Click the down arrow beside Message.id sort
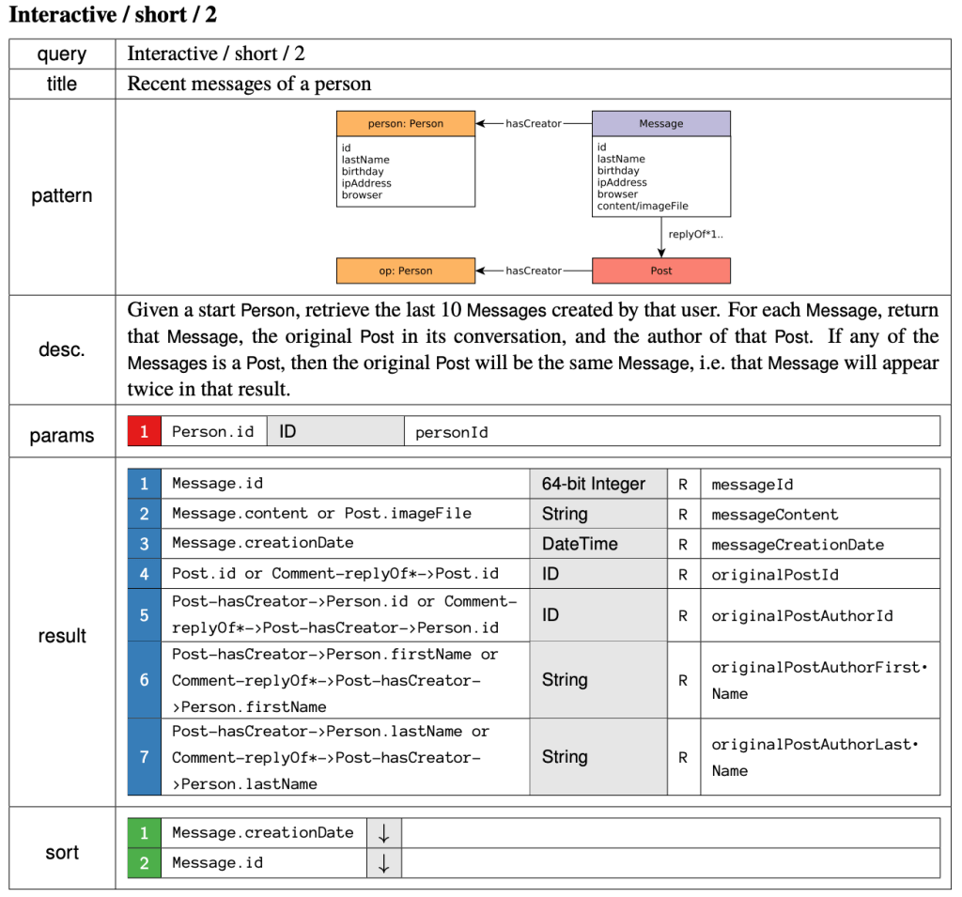 pos(383,863)
